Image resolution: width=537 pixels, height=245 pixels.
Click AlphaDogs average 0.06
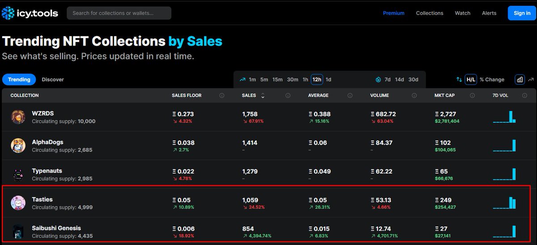click(317, 143)
